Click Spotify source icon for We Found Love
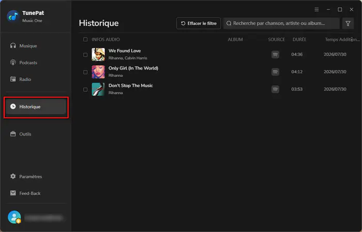This screenshot has height=232, width=362. click(275, 55)
